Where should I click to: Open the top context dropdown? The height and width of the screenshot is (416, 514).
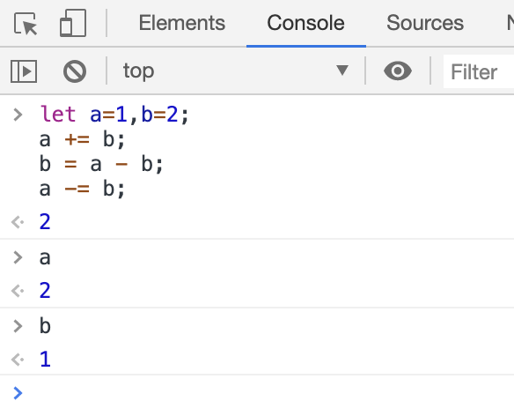coord(236,71)
